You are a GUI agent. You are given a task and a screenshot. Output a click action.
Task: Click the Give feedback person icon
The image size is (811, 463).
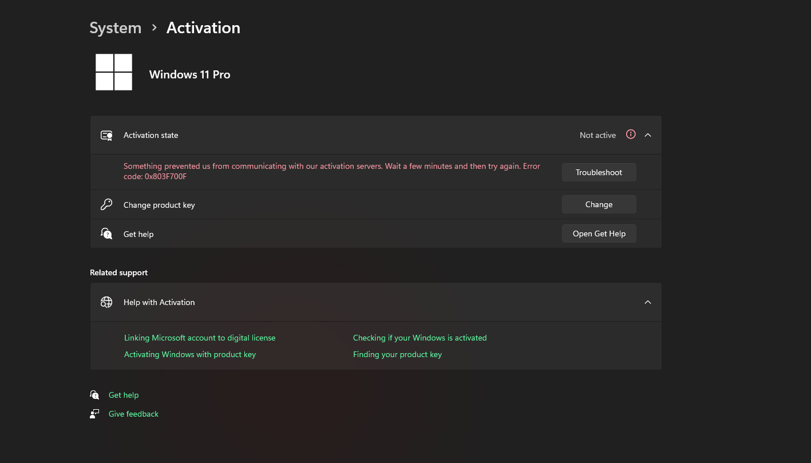click(94, 414)
